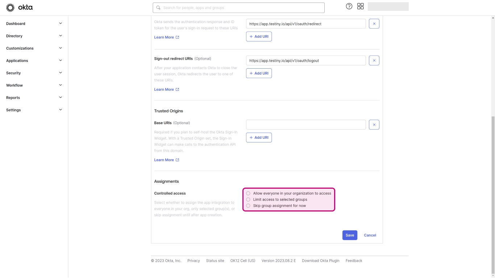Add URI under Sign-out redirect URIs

(x=259, y=73)
